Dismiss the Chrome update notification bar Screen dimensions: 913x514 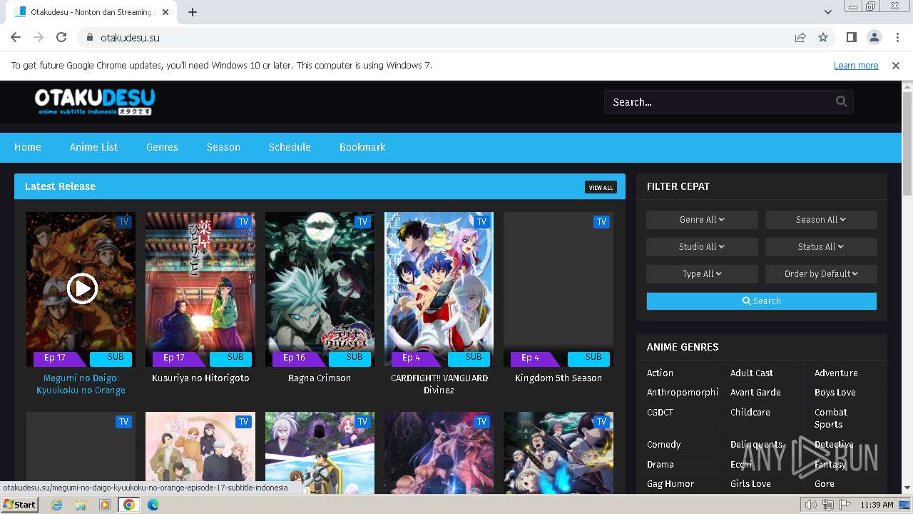pos(896,65)
